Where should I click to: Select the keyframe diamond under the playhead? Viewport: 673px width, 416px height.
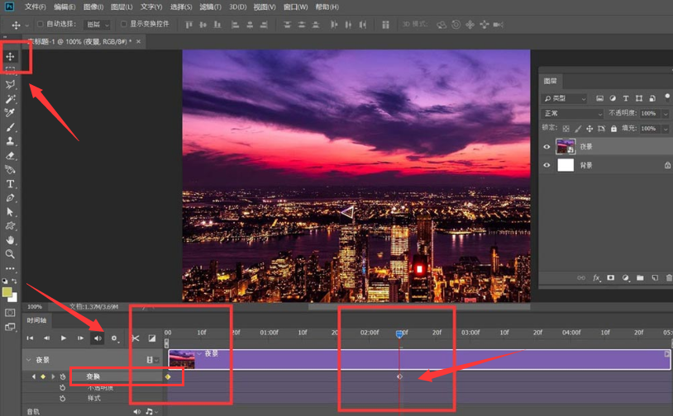click(x=399, y=376)
